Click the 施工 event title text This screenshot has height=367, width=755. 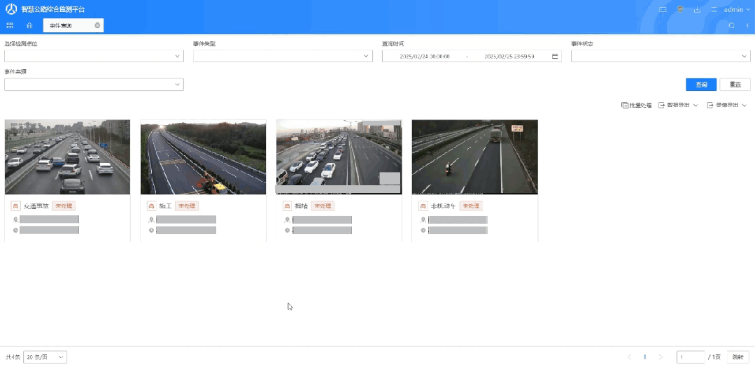tap(165, 206)
